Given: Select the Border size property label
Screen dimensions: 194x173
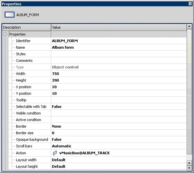Looking at the screenshot, I should 24,133.
